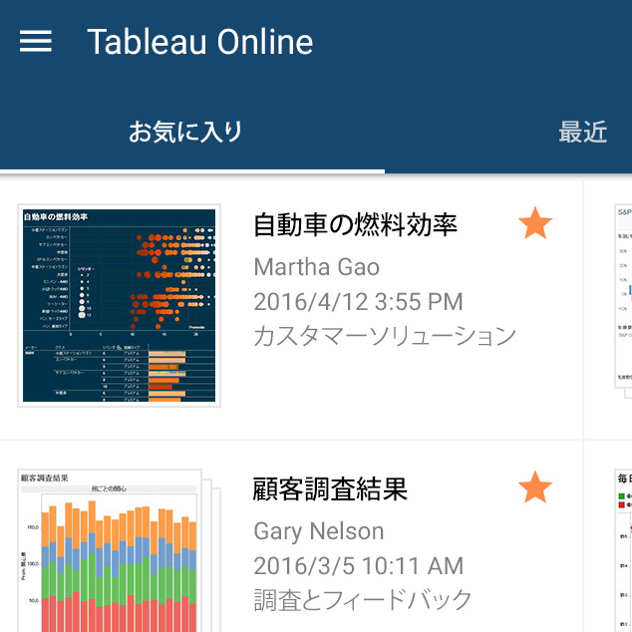Image resolution: width=632 pixels, height=632 pixels.
Task: Unfavorite 自動車の燃料効率 with its star
Action: click(x=535, y=225)
